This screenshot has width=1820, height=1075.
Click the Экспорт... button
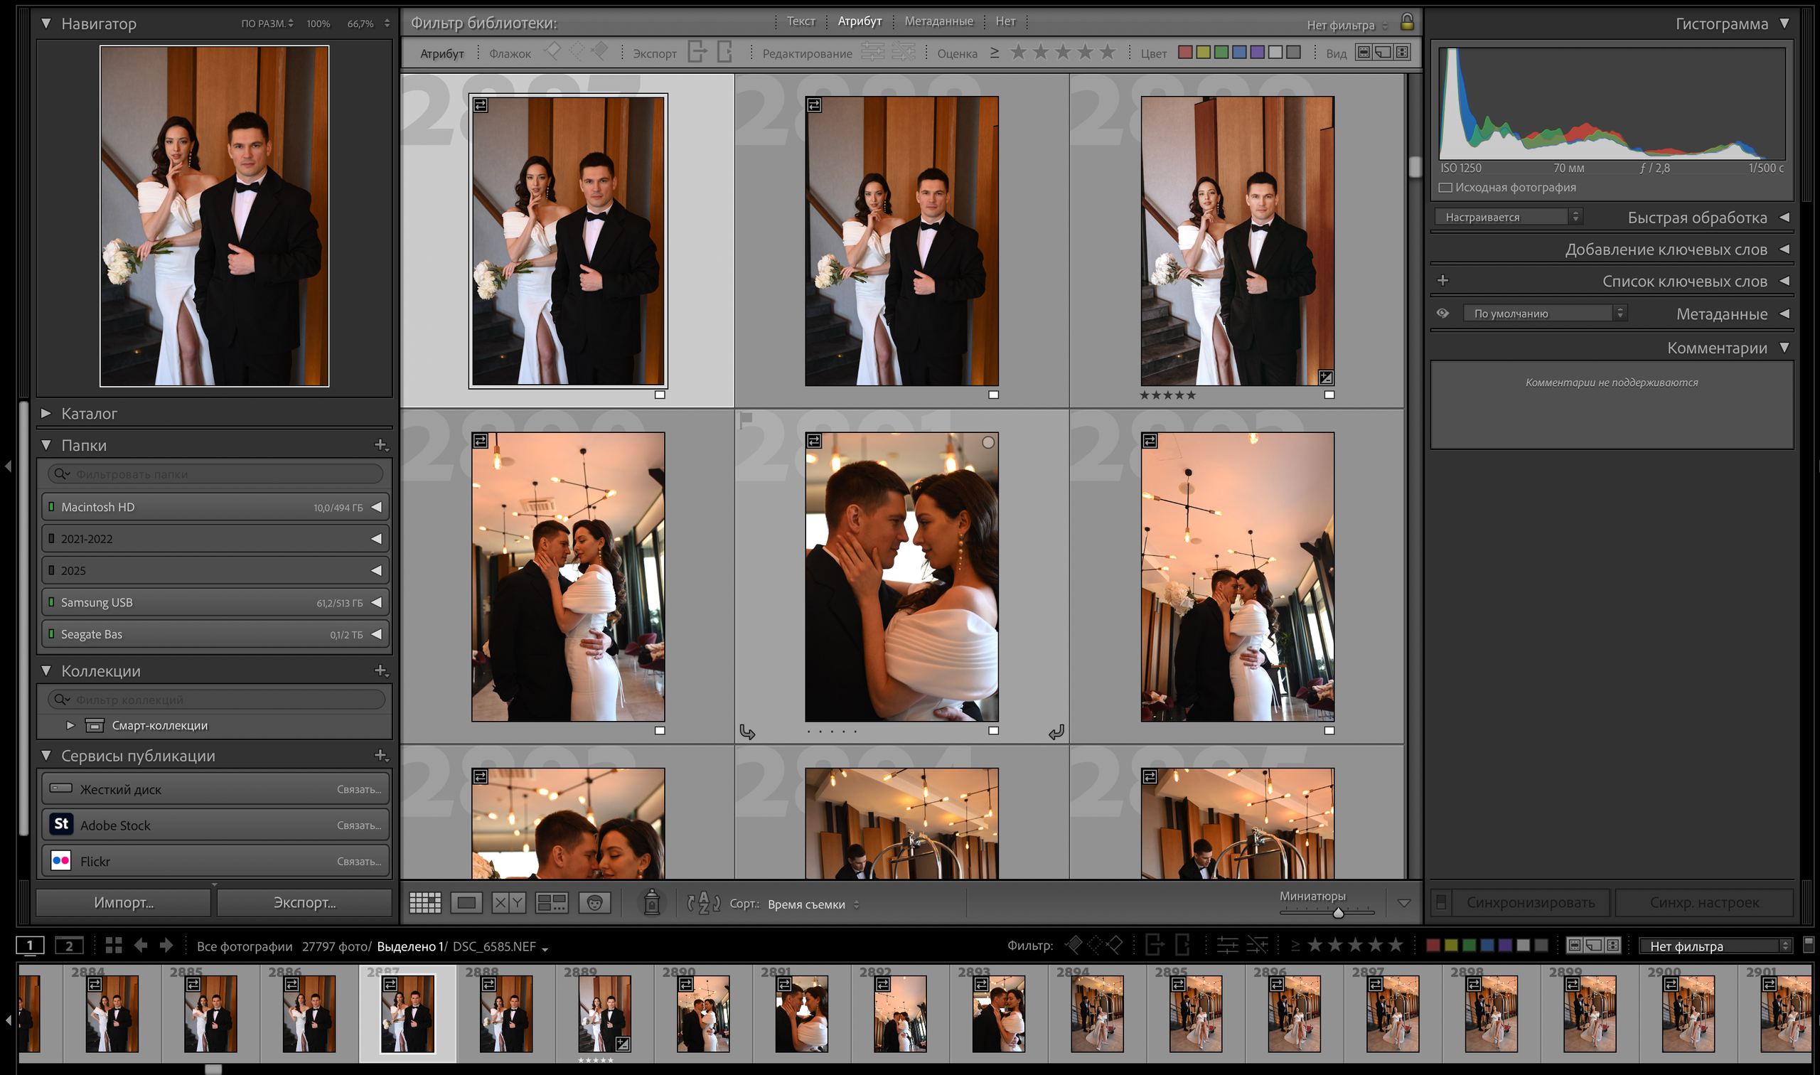pos(304,903)
